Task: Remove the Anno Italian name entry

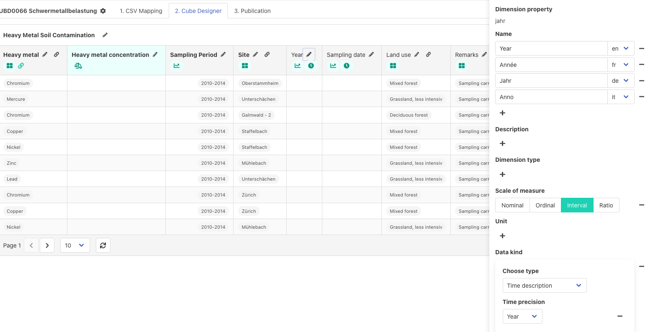Action: click(642, 97)
